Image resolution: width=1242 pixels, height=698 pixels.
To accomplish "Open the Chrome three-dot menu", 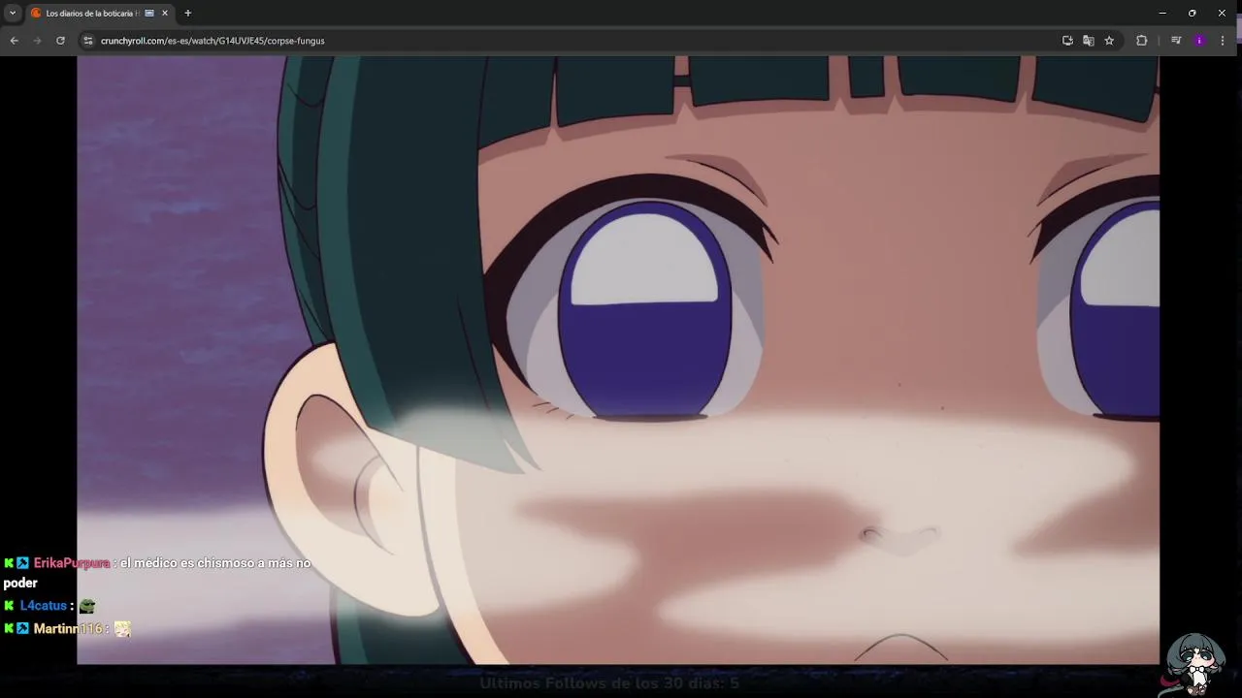I will [1223, 41].
